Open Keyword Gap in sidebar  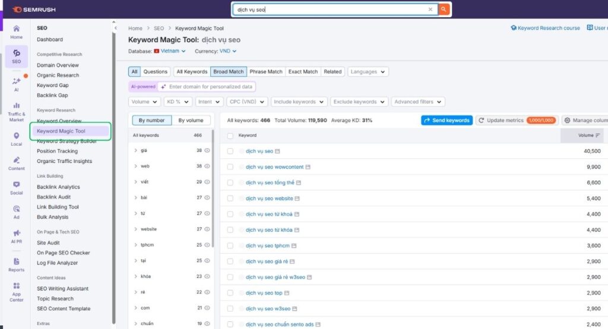(53, 85)
